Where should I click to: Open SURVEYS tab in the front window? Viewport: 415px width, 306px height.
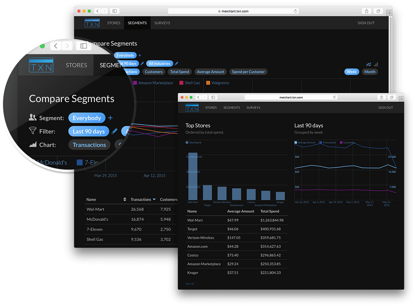(x=253, y=108)
